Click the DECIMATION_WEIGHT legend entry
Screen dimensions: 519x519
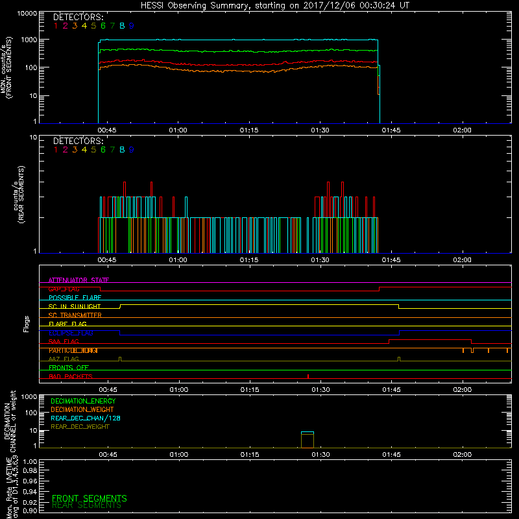point(82,410)
